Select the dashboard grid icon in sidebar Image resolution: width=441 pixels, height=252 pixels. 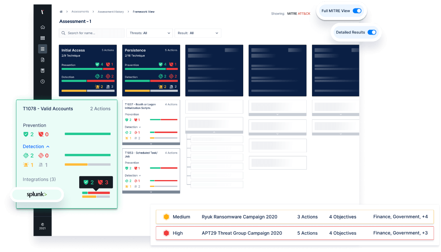coord(43,37)
